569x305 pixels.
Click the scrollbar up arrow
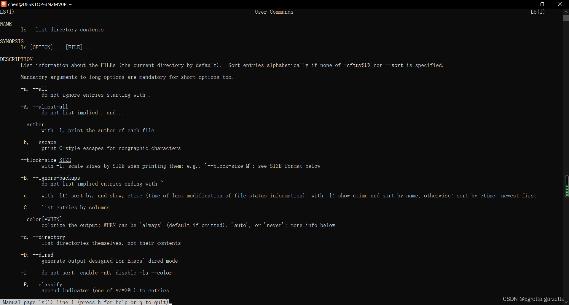click(x=566, y=12)
